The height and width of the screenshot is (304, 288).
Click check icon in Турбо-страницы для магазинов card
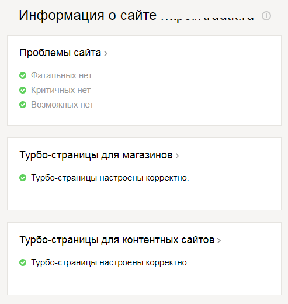point(23,178)
